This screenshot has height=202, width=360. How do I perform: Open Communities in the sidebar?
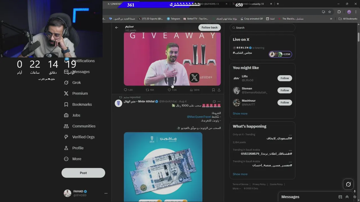80,126
